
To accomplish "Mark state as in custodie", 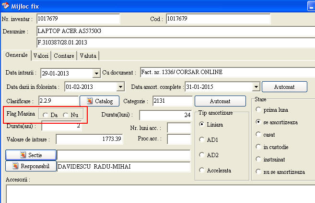I will point(259,147).
